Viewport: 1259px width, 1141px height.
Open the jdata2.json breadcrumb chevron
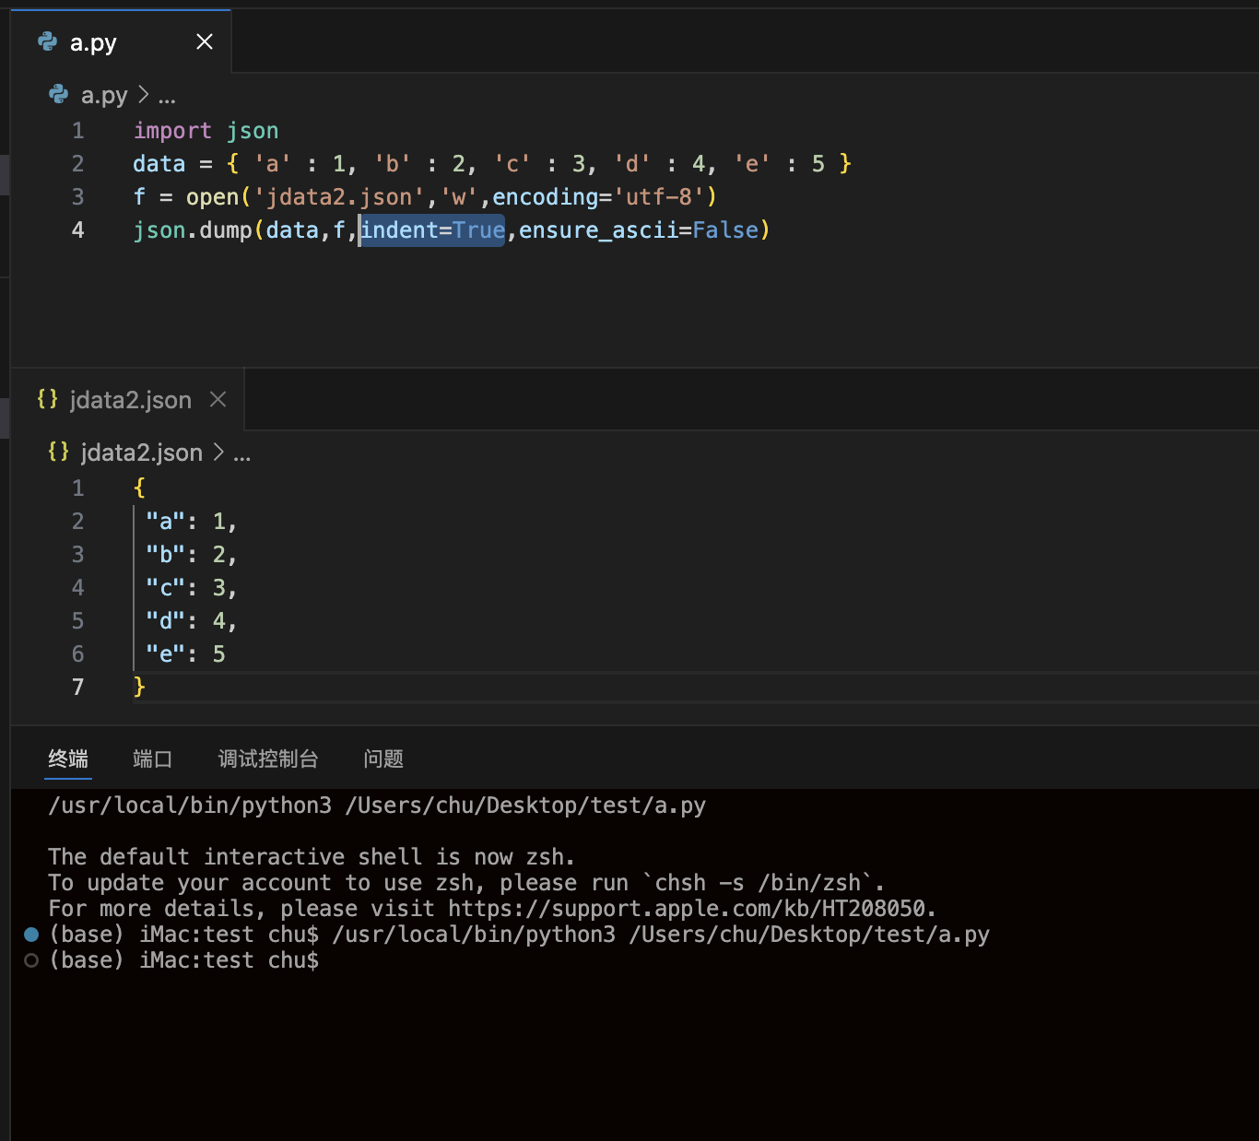click(218, 453)
